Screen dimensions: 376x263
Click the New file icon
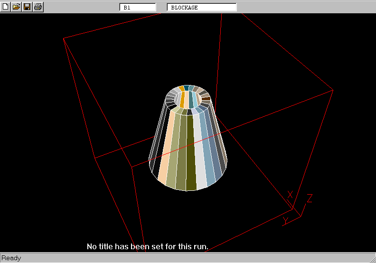(x=6, y=7)
